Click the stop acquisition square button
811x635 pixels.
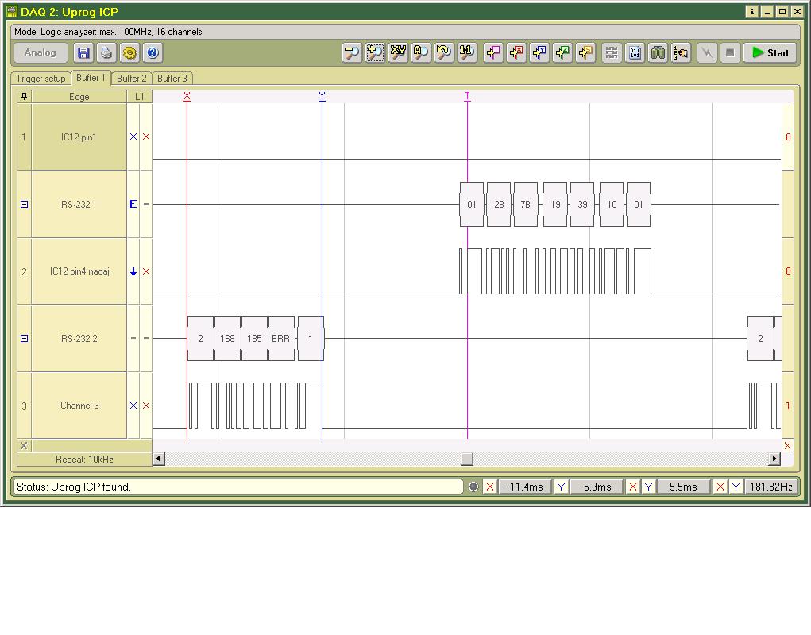[730, 52]
